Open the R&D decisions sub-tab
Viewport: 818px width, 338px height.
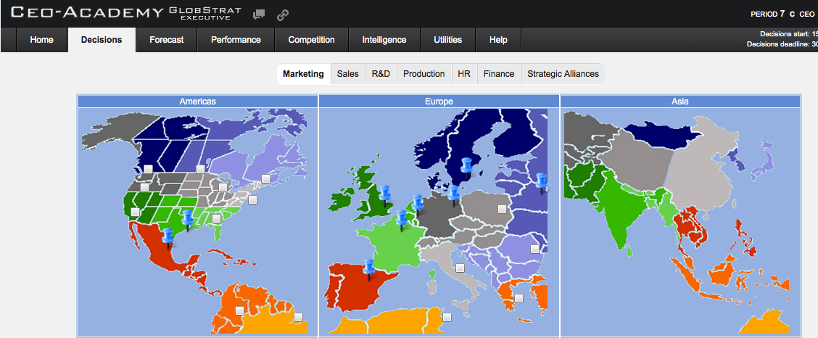tap(381, 74)
